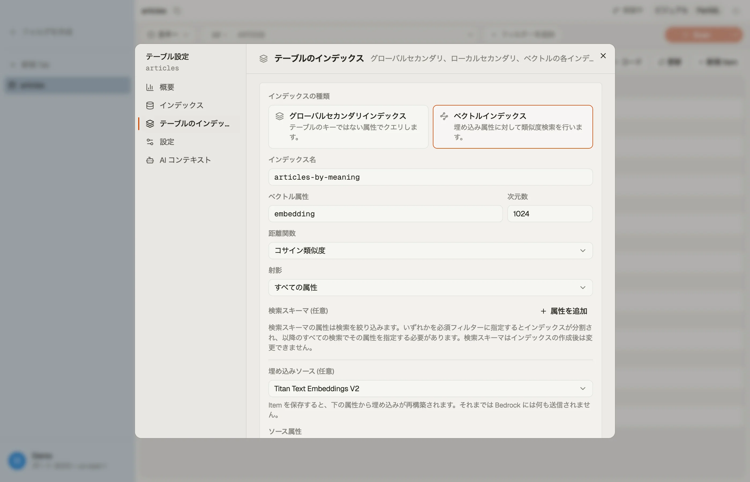This screenshot has width=750, height=482.
Task: Click the plus icon beside 属性を追加
Action: tap(543, 311)
